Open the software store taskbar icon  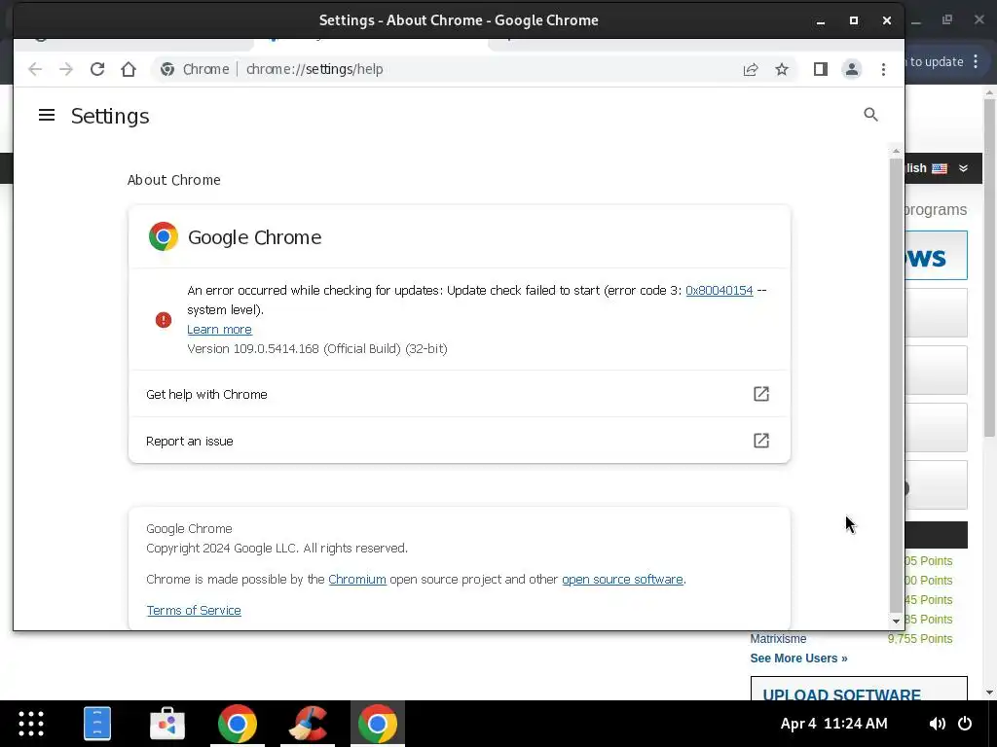tap(167, 724)
